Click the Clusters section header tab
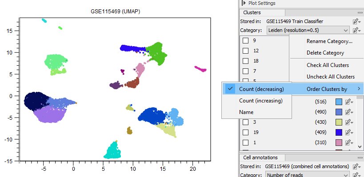The height and width of the screenshot is (177, 364). click(262, 13)
